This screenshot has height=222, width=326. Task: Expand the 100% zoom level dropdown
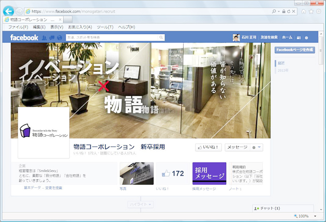click(315, 216)
